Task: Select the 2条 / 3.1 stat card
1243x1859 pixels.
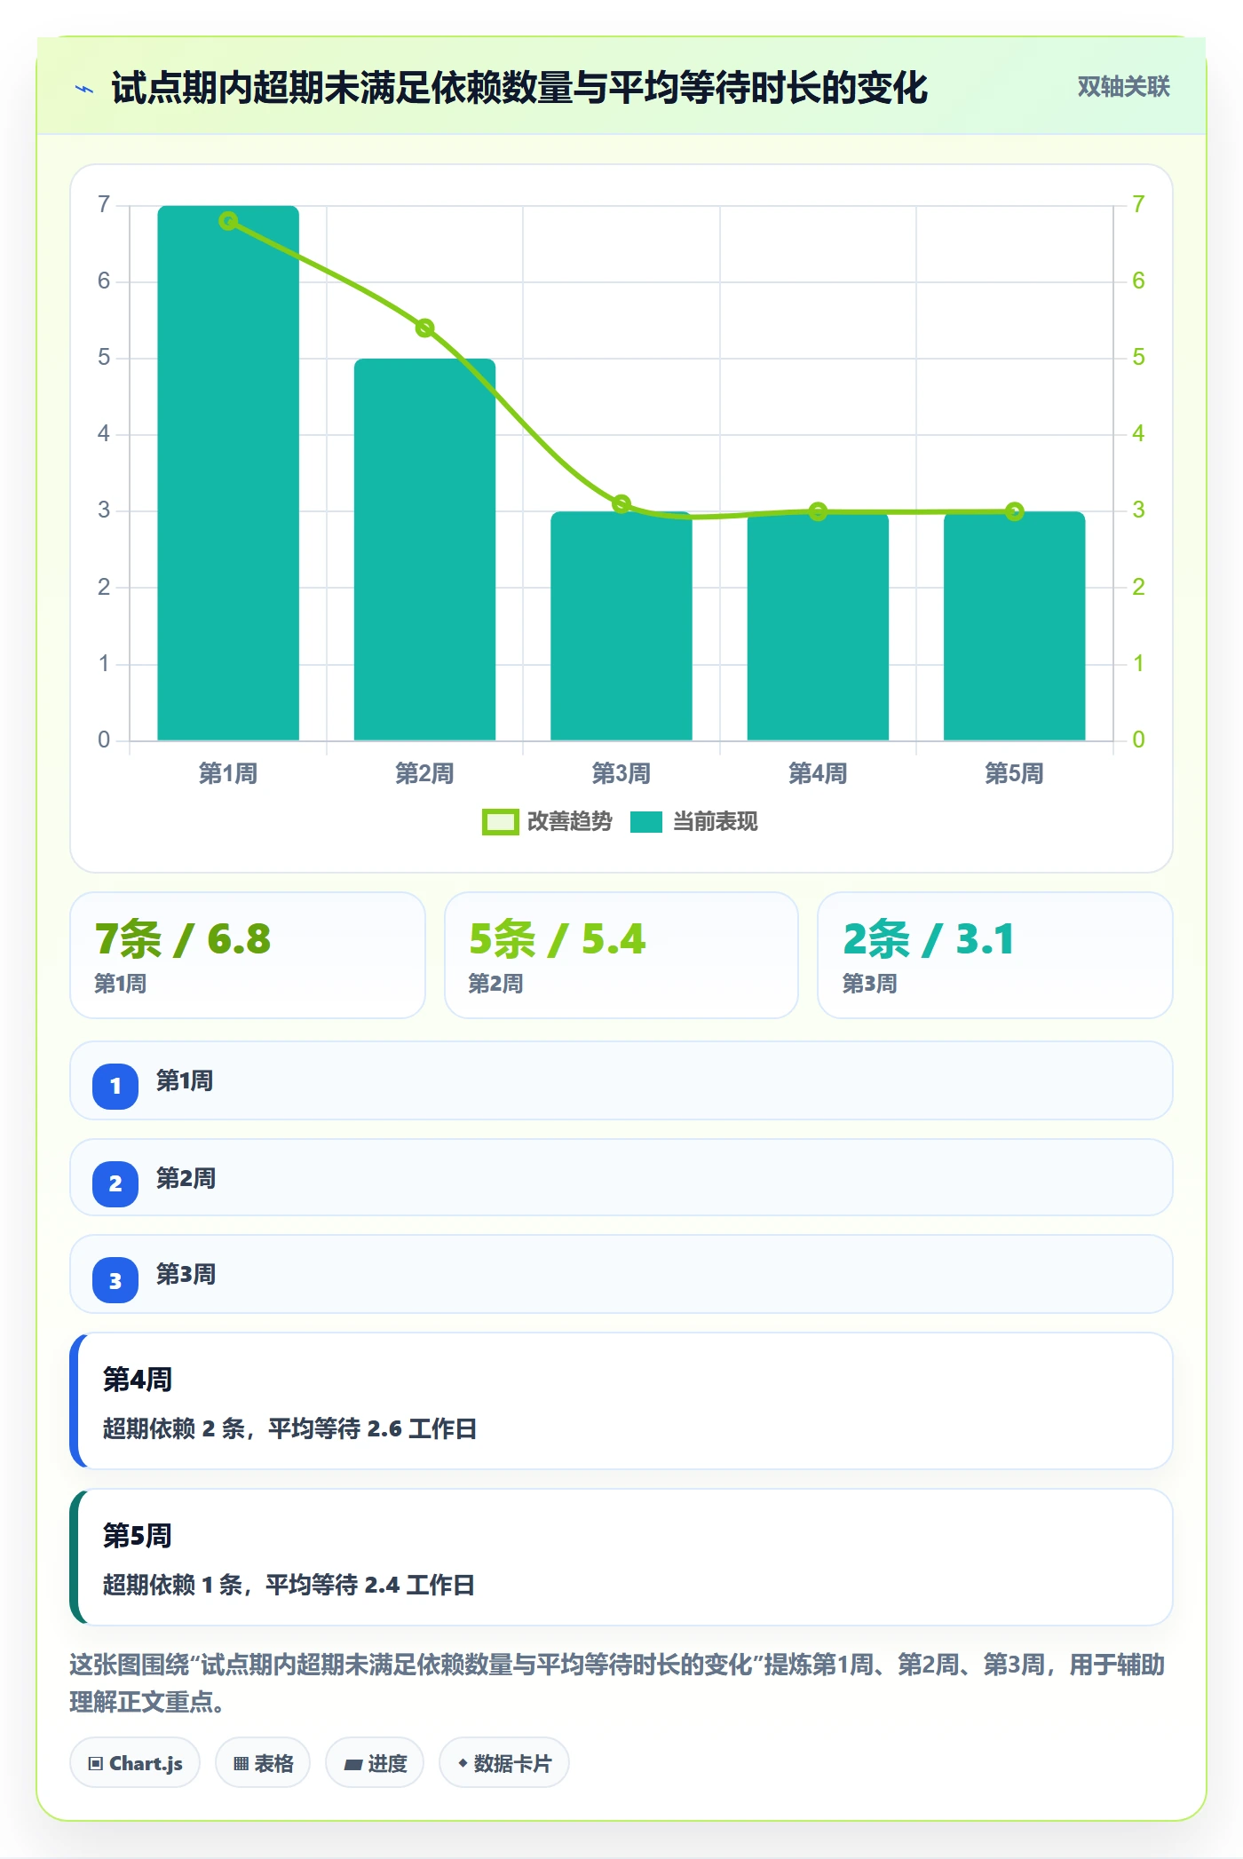Action: (995, 955)
